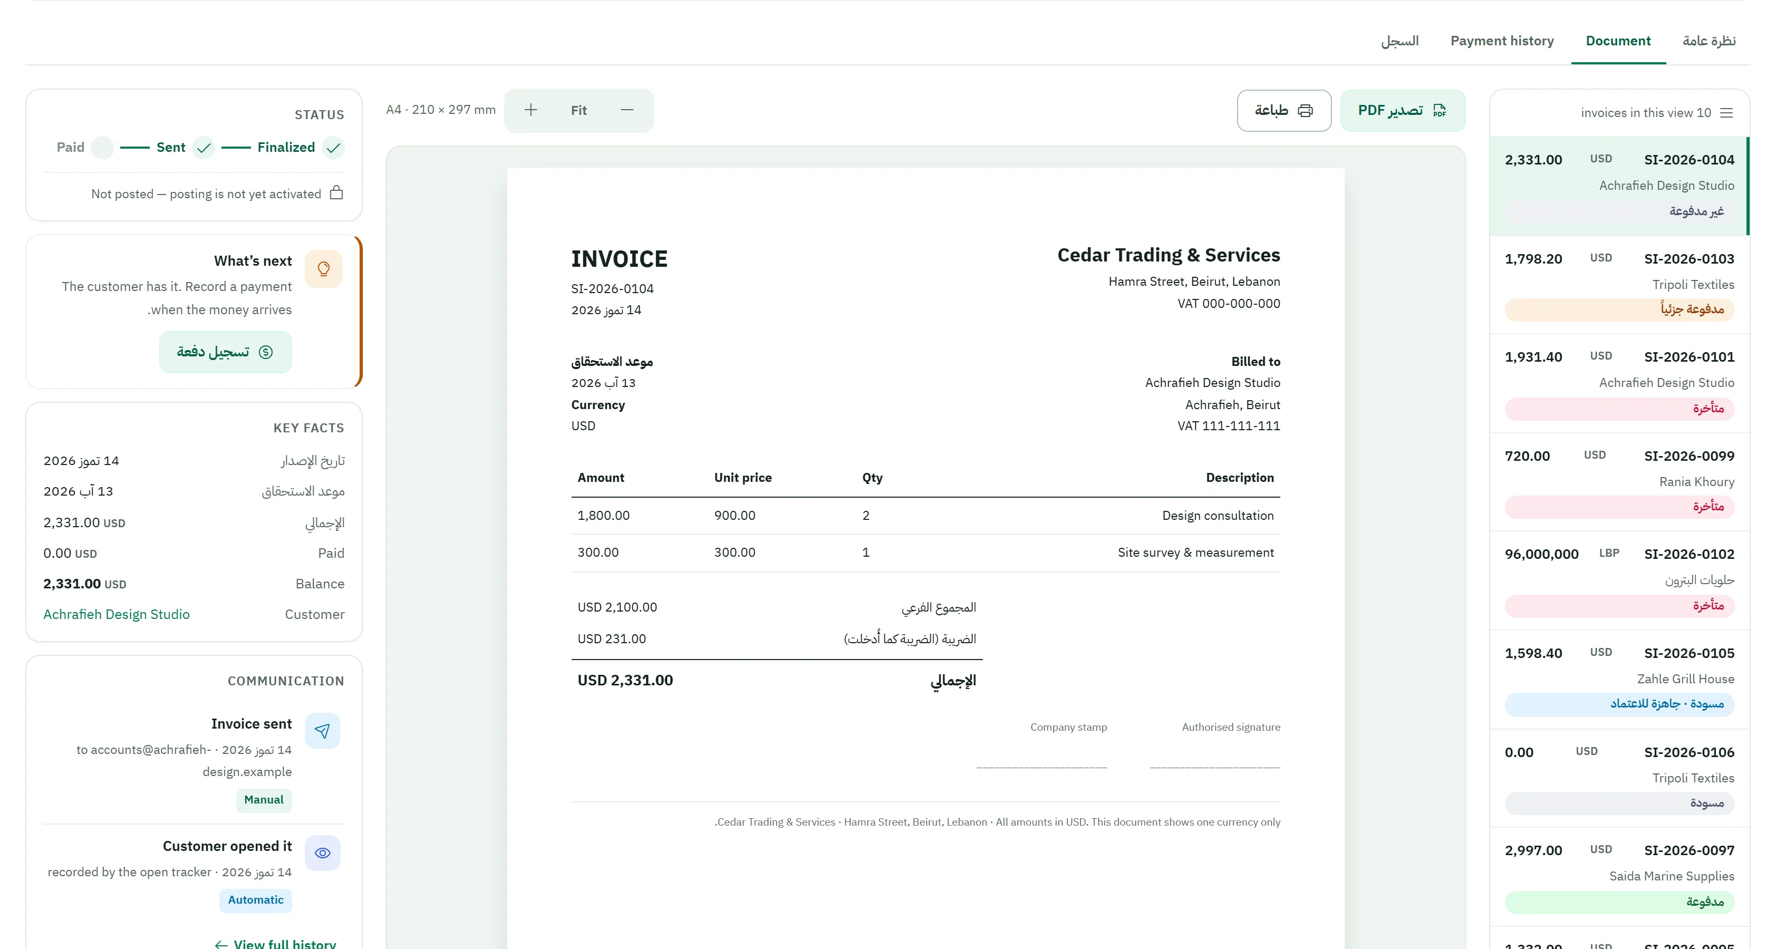
Task: Click the A4 · 210 × 297 mm label
Action: pyautogui.click(x=440, y=110)
